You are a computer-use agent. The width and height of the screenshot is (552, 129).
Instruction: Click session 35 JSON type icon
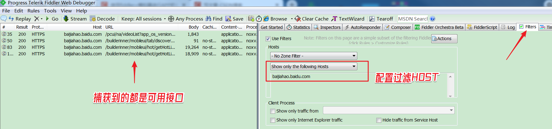coord(4,34)
